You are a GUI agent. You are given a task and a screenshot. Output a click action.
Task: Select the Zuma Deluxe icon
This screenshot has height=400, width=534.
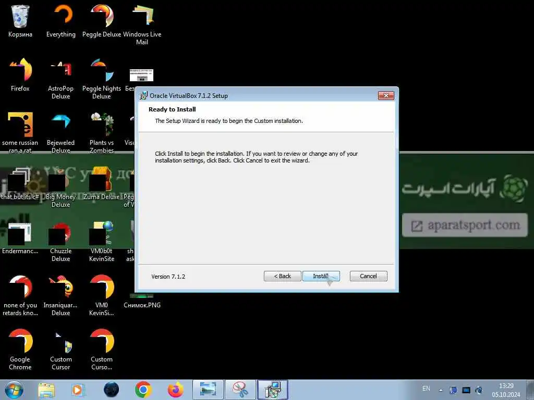pos(102,184)
